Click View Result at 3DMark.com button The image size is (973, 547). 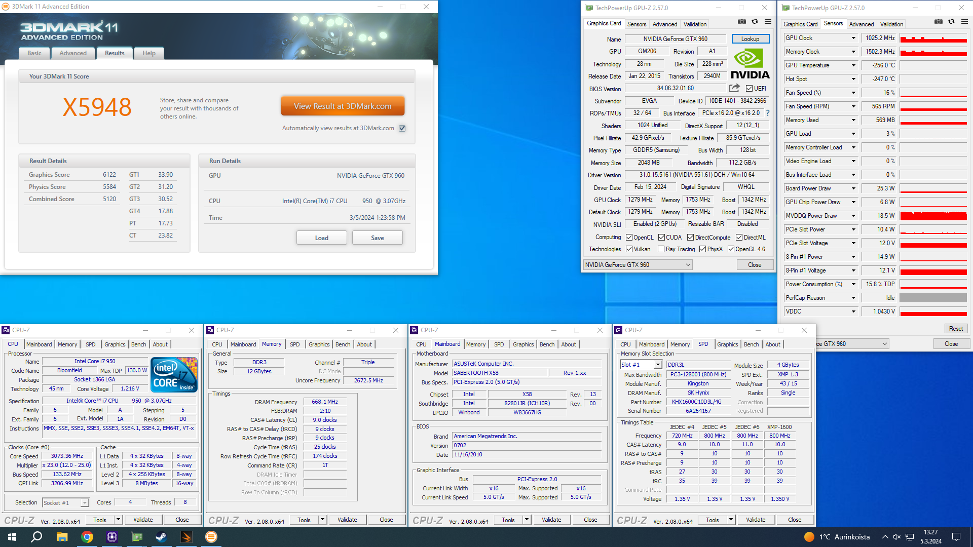[x=343, y=106]
